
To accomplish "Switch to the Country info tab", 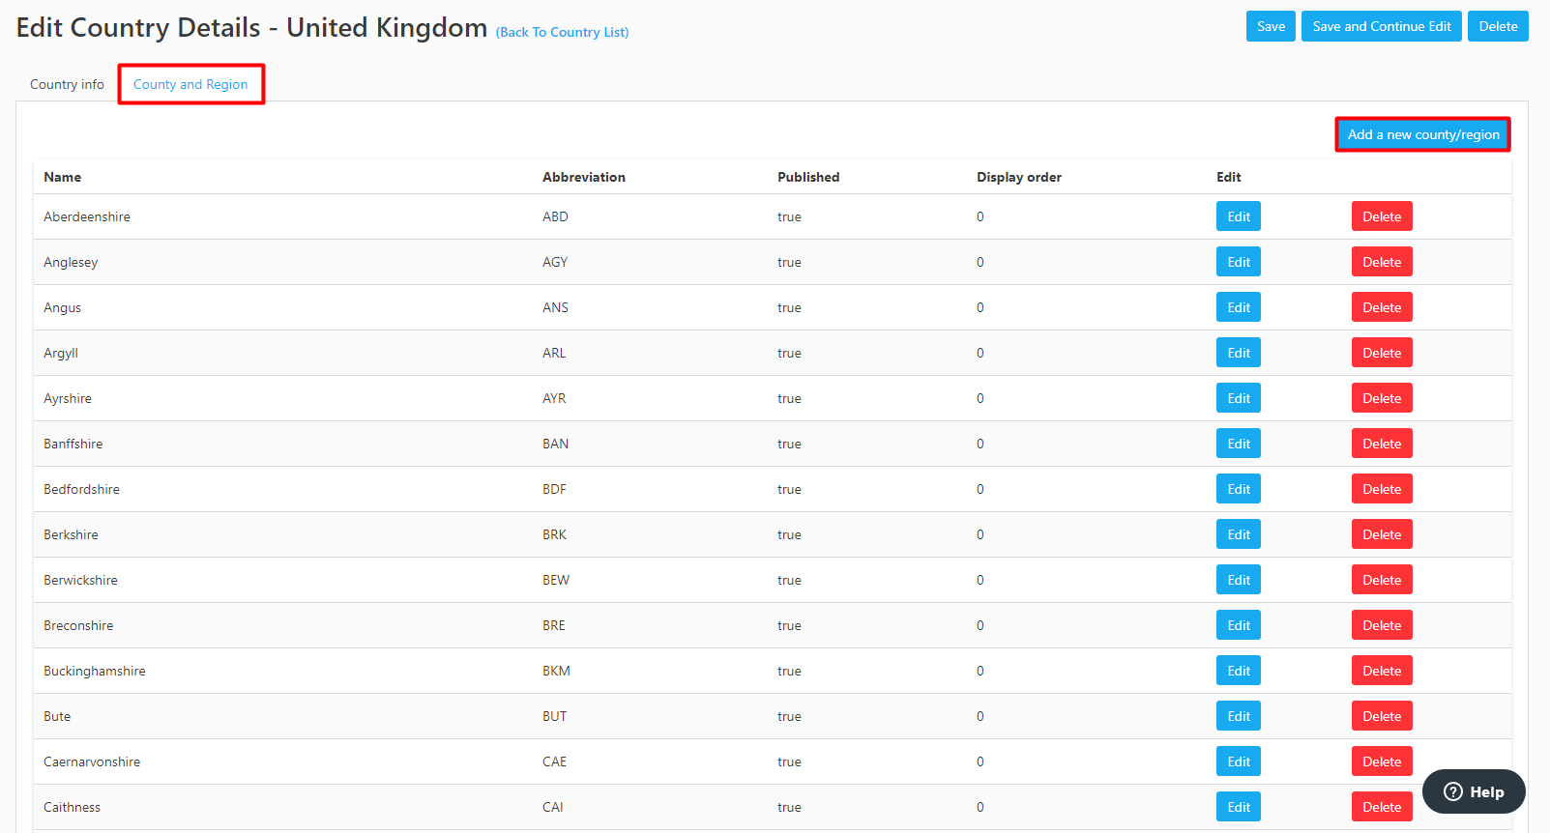I will tap(67, 84).
